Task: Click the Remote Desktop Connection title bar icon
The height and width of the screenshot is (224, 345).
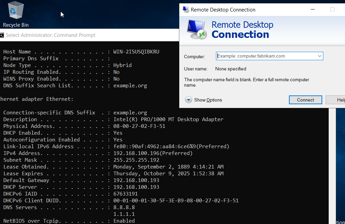Action: click(x=186, y=9)
